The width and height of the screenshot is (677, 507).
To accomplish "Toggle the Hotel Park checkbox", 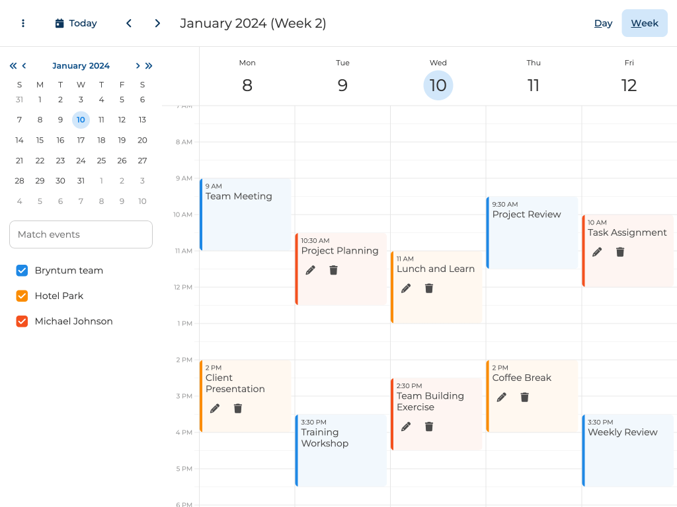I will [x=22, y=296].
